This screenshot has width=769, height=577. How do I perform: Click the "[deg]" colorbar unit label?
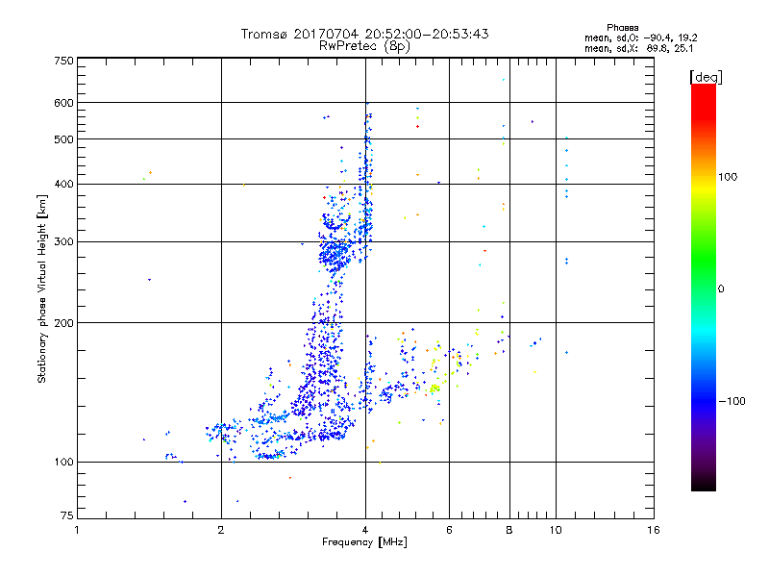coord(706,77)
